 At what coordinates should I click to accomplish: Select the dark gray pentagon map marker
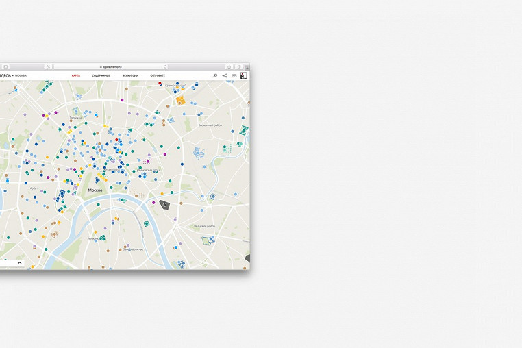[x=164, y=204]
